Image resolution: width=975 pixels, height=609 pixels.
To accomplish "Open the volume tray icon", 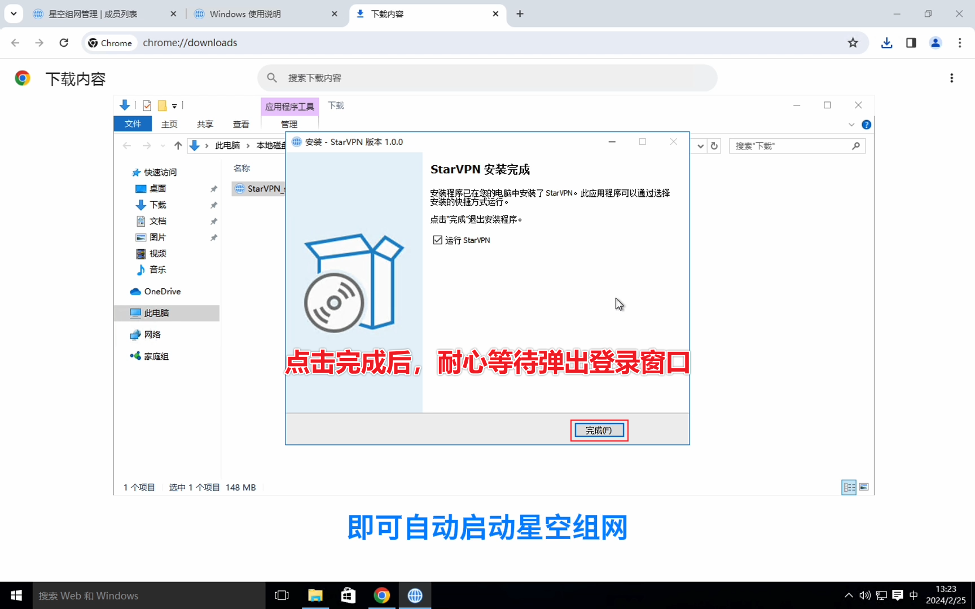I will tap(864, 595).
